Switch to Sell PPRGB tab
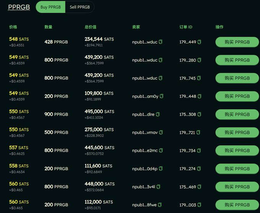The width and height of the screenshot is (260, 213). click(x=80, y=7)
